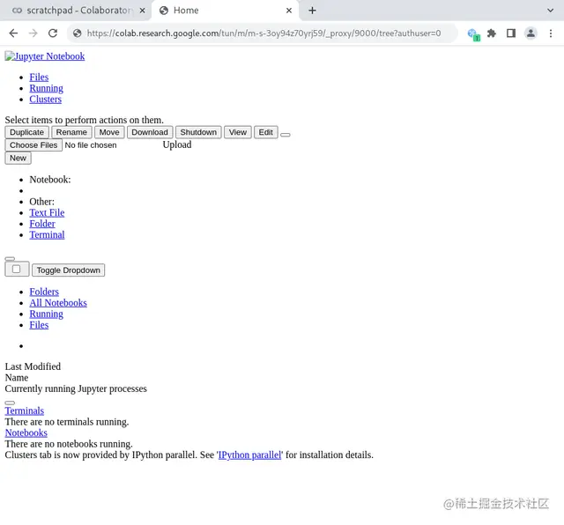
Task: Click the View button
Action: tap(238, 132)
